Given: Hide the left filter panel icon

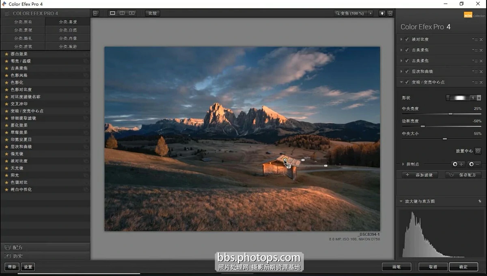Looking at the screenshot, I should [95, 13].
